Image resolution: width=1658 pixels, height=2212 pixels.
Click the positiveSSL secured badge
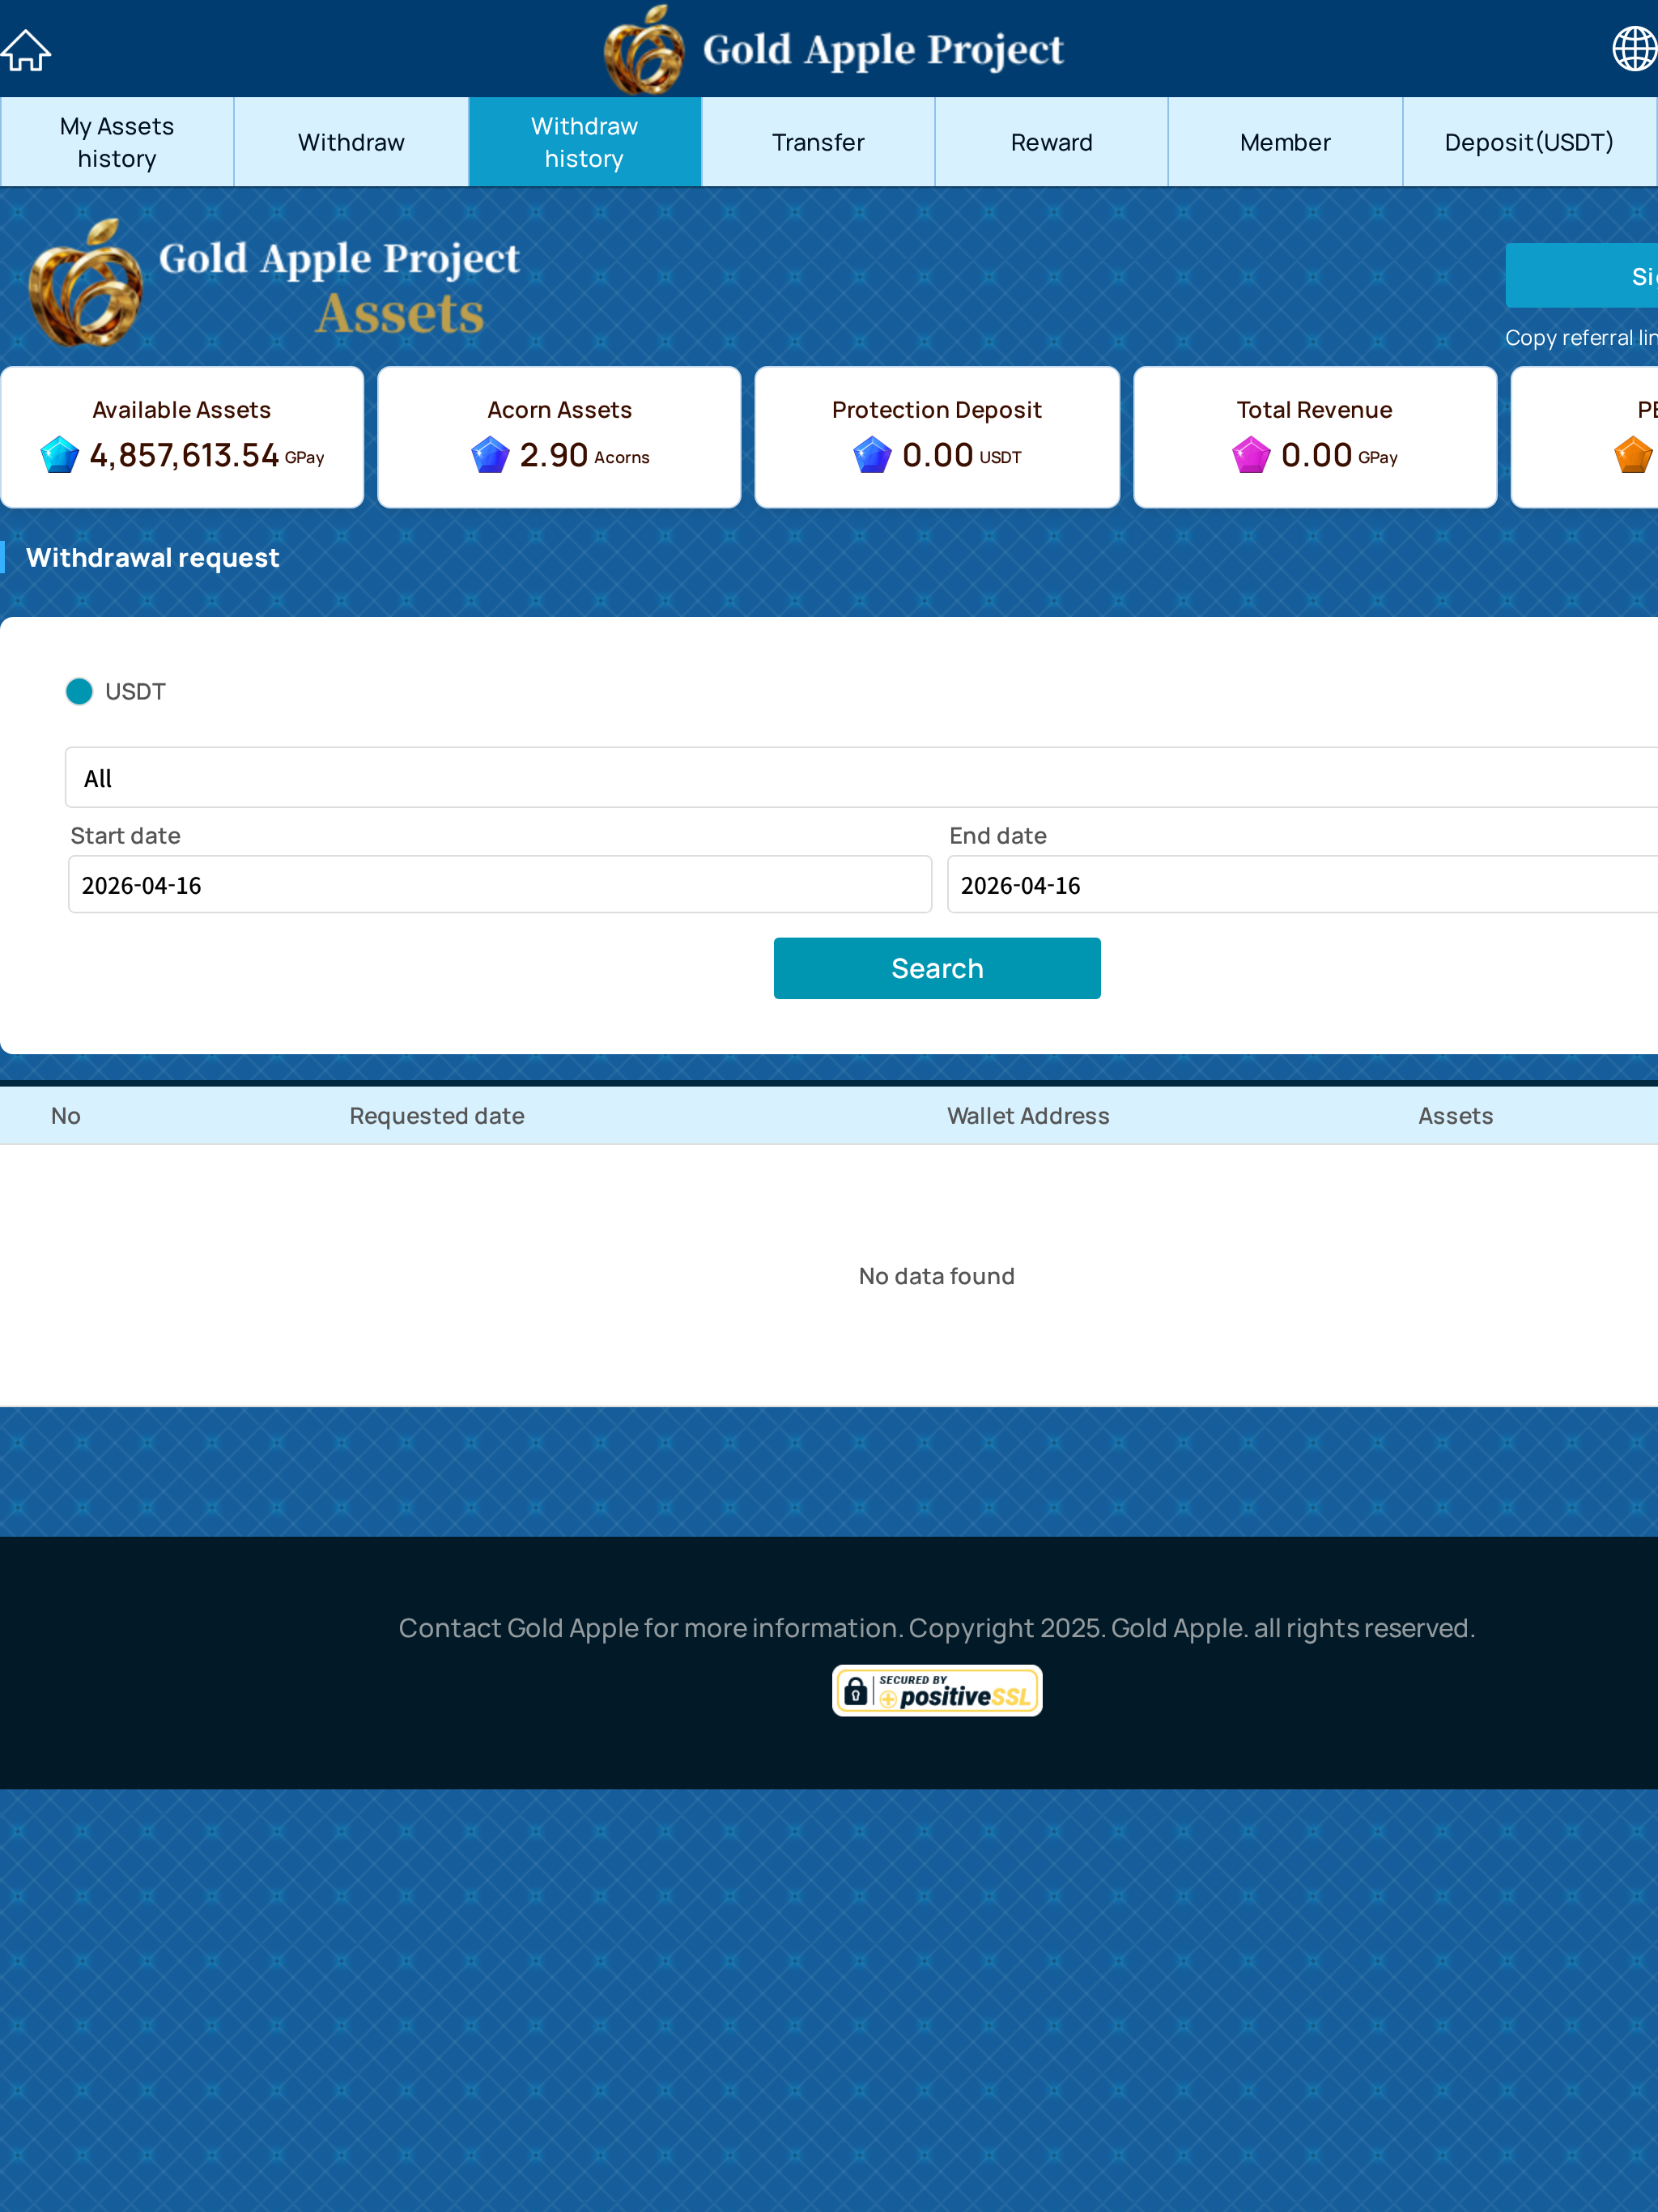[937, 1691]
